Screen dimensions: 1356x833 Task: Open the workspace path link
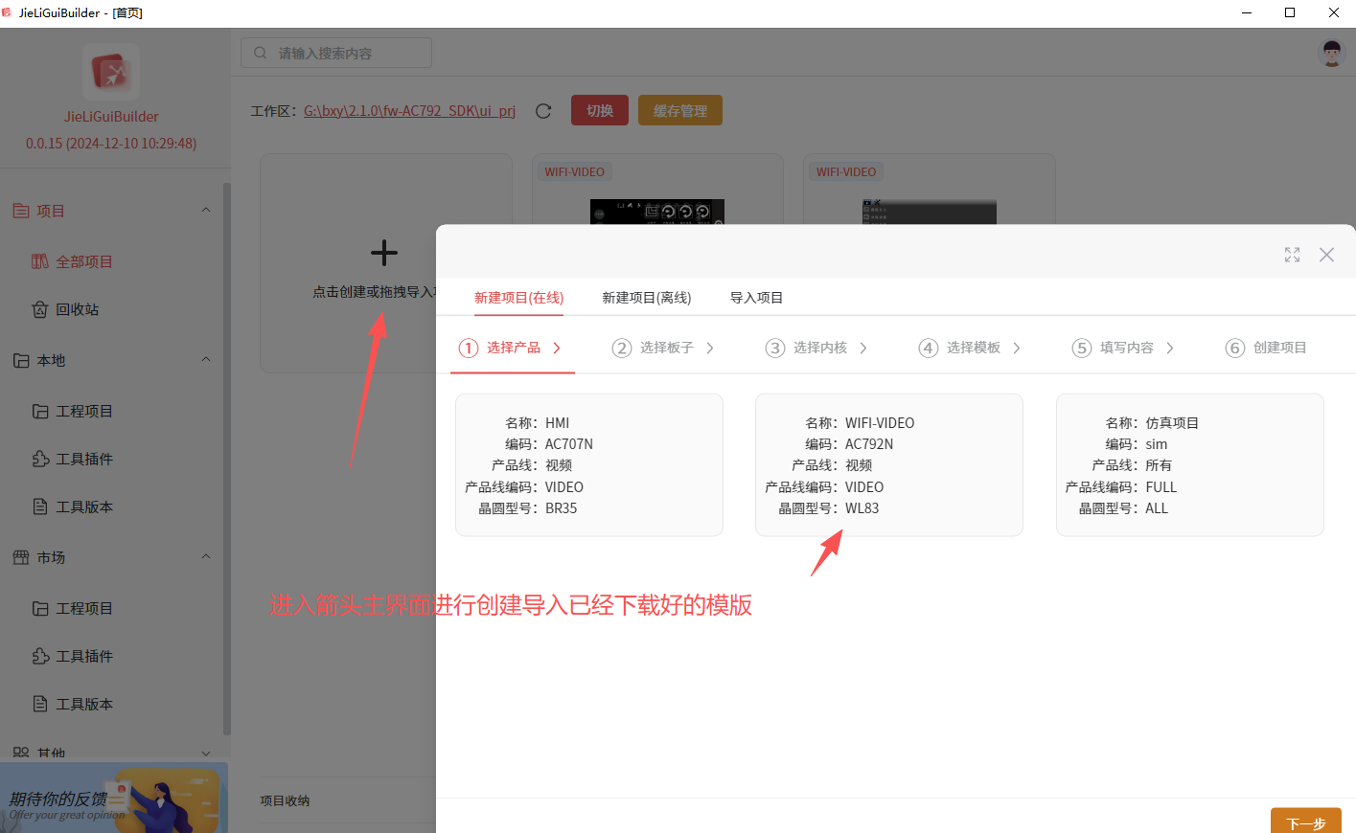coord(409,111)
